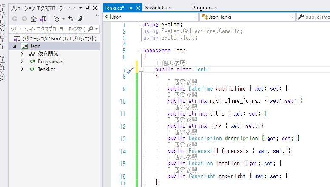Open the ツールボックス side tab
The image size is (330, 187).
(x=3, y=68)
